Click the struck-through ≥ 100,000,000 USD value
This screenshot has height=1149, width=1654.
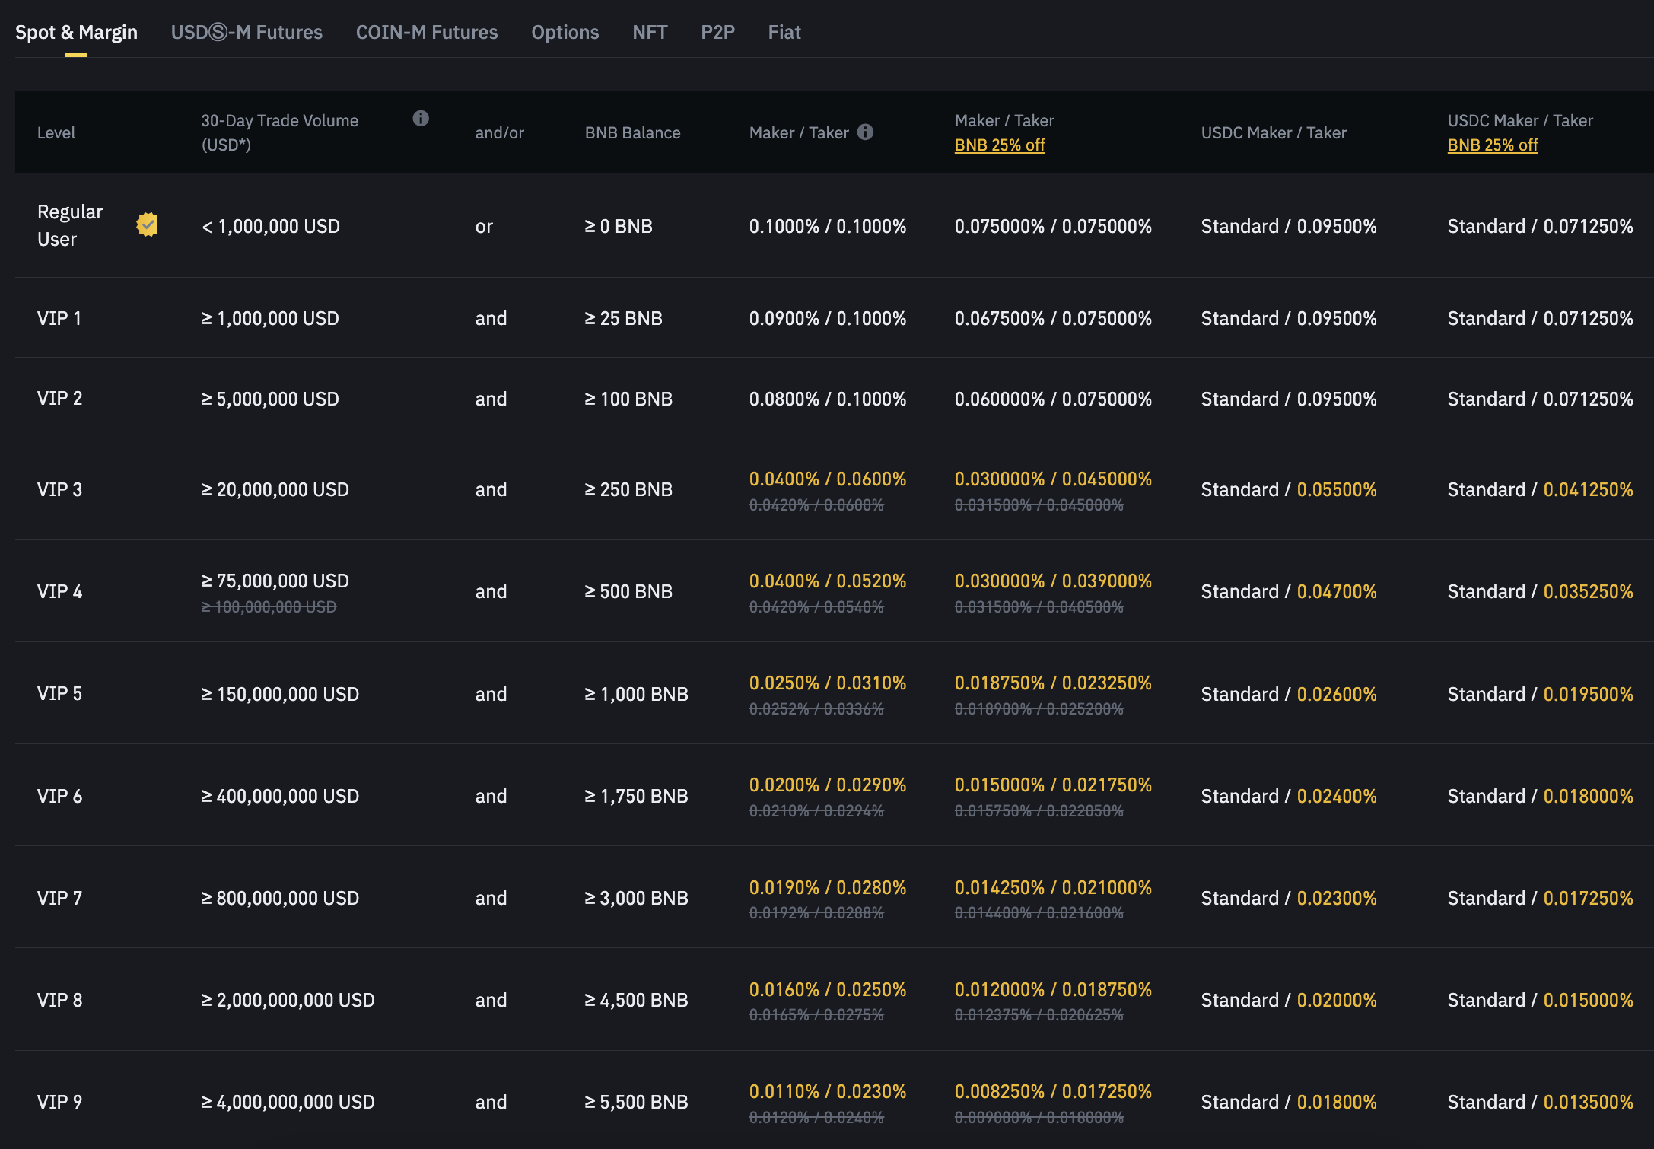(x=269, y=606)
